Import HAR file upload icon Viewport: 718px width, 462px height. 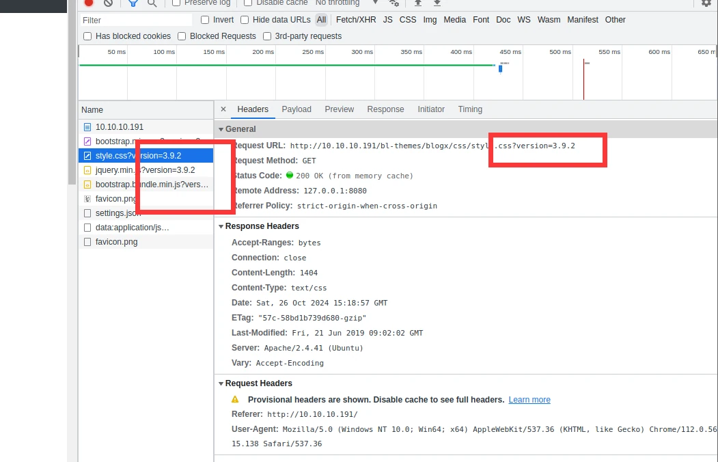[417, 3]
